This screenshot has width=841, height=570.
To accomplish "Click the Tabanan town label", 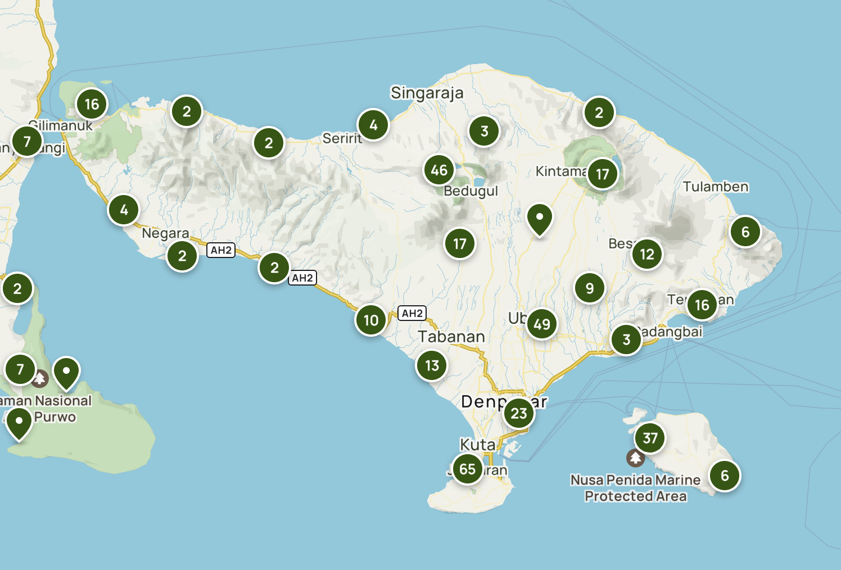I will click(x=451, y=337).
